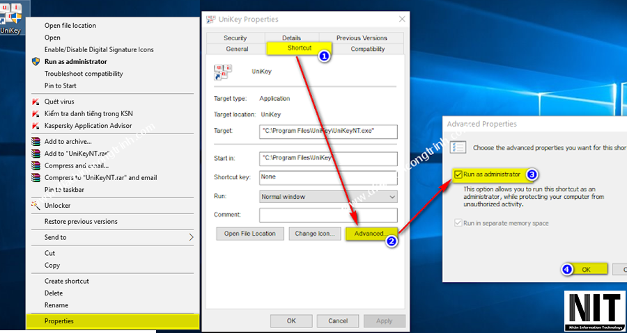Choose Copy from the context menu
The width and height of the screenshot is (627, 333).
pos(52,265)
